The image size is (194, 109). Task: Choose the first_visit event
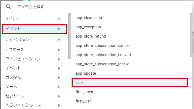tap(84, 101)
